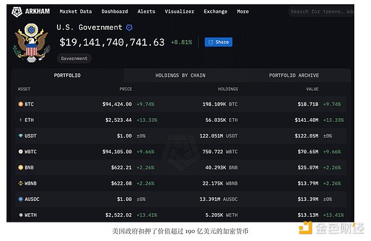Click the BNB token icon
The height and width of the screenshot is (241, 371).
point(20,167)
